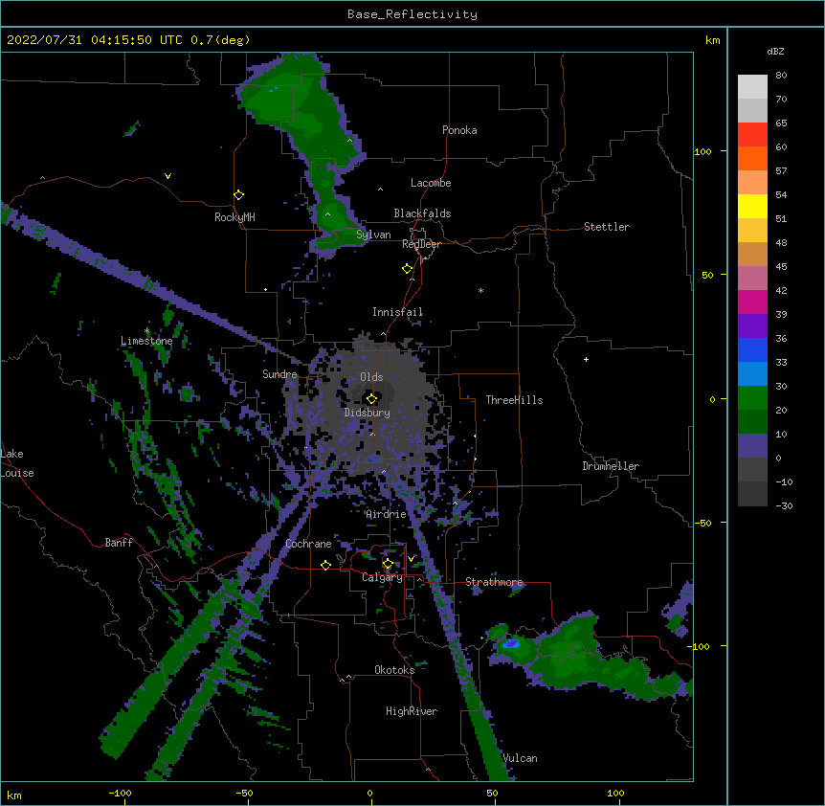Screen dimensions: 825x806
Task: Click the dBZ legend heading
Action: tap(775, 51)
